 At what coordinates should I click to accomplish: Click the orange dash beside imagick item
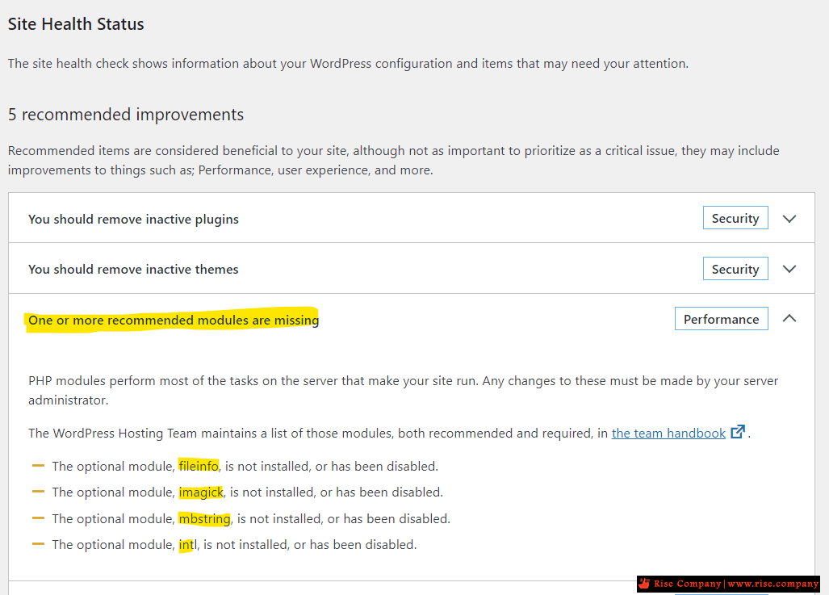point(38,492)
